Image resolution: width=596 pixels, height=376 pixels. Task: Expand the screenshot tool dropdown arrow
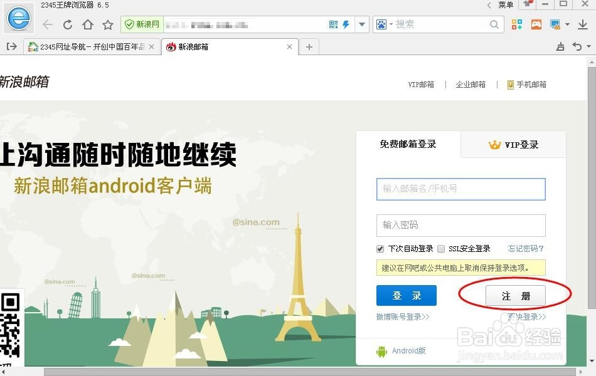(568, 24)
